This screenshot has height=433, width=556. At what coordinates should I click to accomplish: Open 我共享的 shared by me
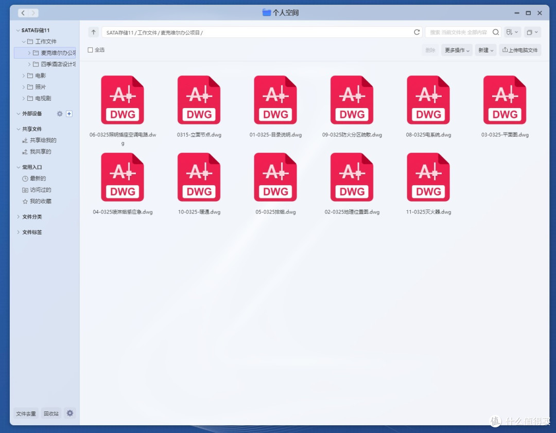pos(37,152)
